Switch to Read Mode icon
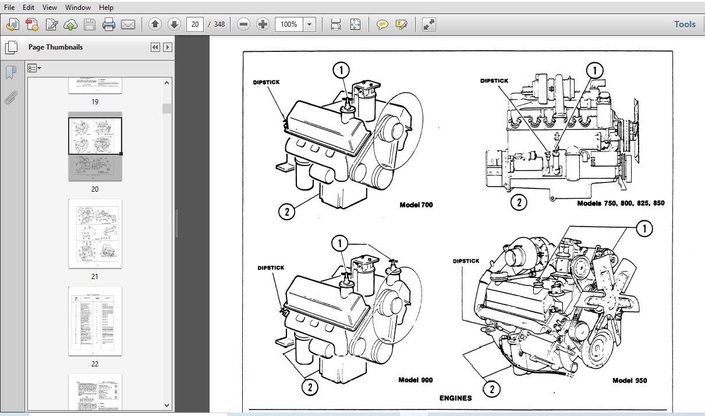705x416 pixels. coord(429,24)
